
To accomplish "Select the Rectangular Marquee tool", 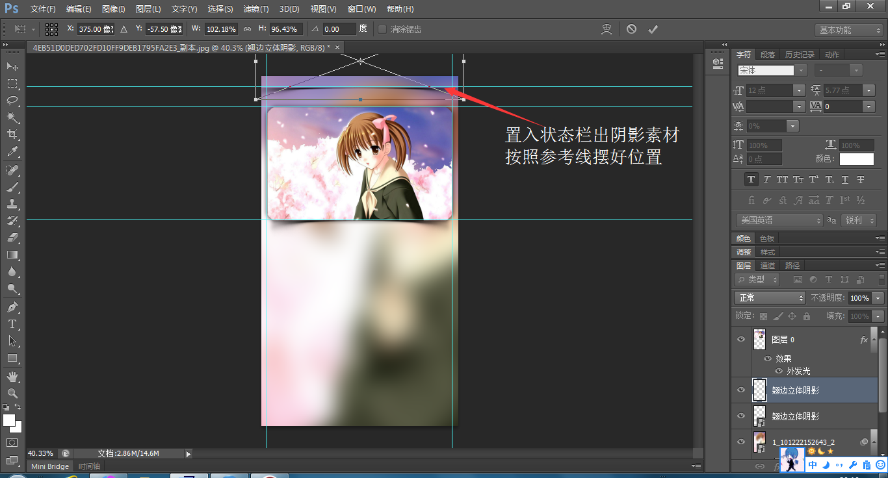I will (12, 83).
